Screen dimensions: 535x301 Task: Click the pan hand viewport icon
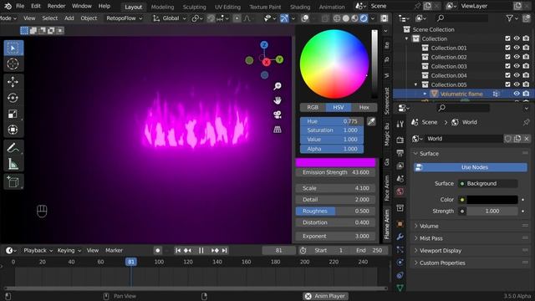[278, 100]
